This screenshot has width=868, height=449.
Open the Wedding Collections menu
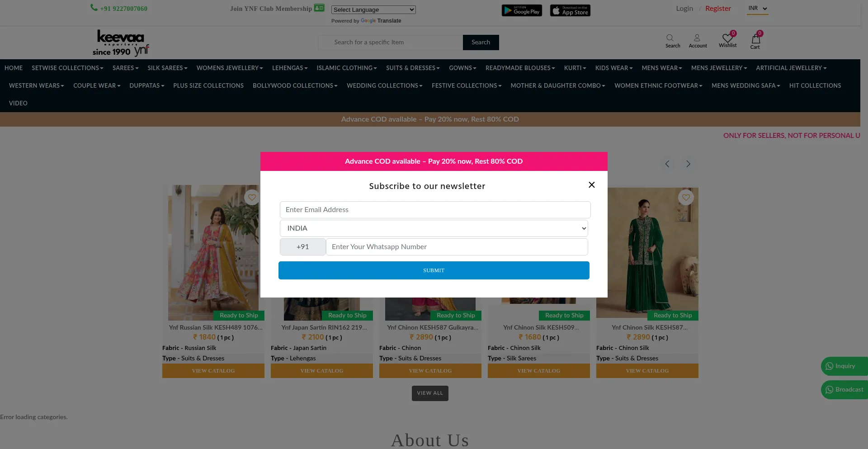385,85
